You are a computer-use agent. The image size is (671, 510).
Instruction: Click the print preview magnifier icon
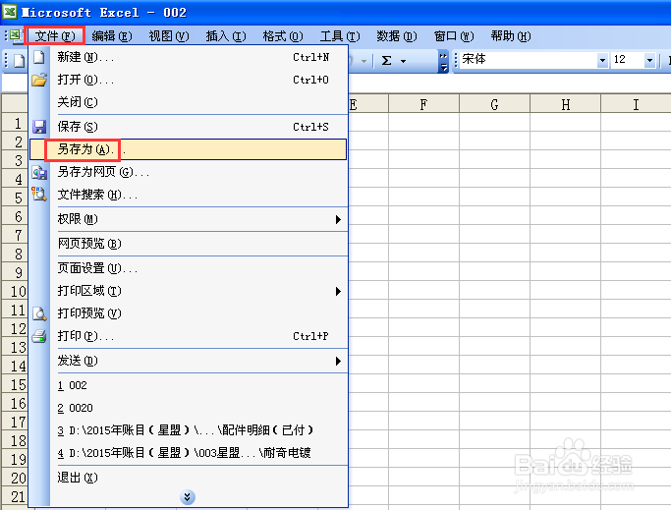click(x=39, y=313)
